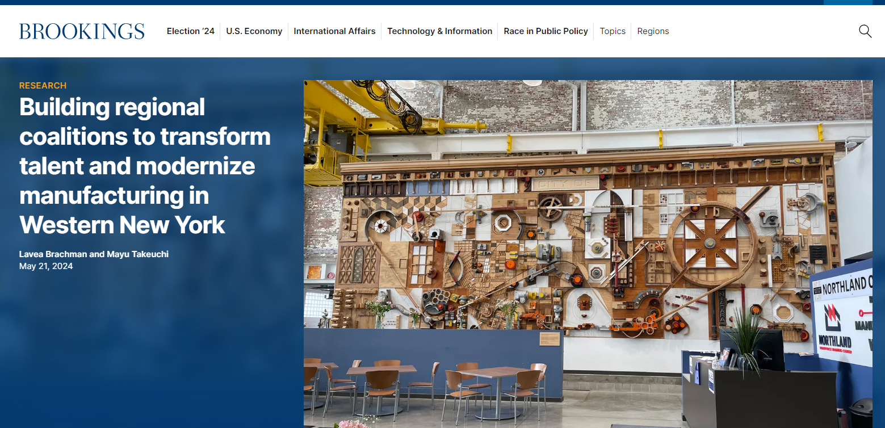Image resolution: width=885 pixels, height=428 pixels.
Task: Click the Brookings logo
Action: [x=82, y=31]
